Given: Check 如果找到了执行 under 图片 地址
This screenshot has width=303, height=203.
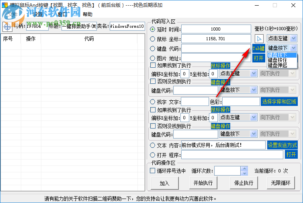Looking at the screenshot, I should (x=153, y=65).
